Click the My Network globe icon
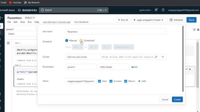This screenshot has height=112, width=200. pos(25,2)
